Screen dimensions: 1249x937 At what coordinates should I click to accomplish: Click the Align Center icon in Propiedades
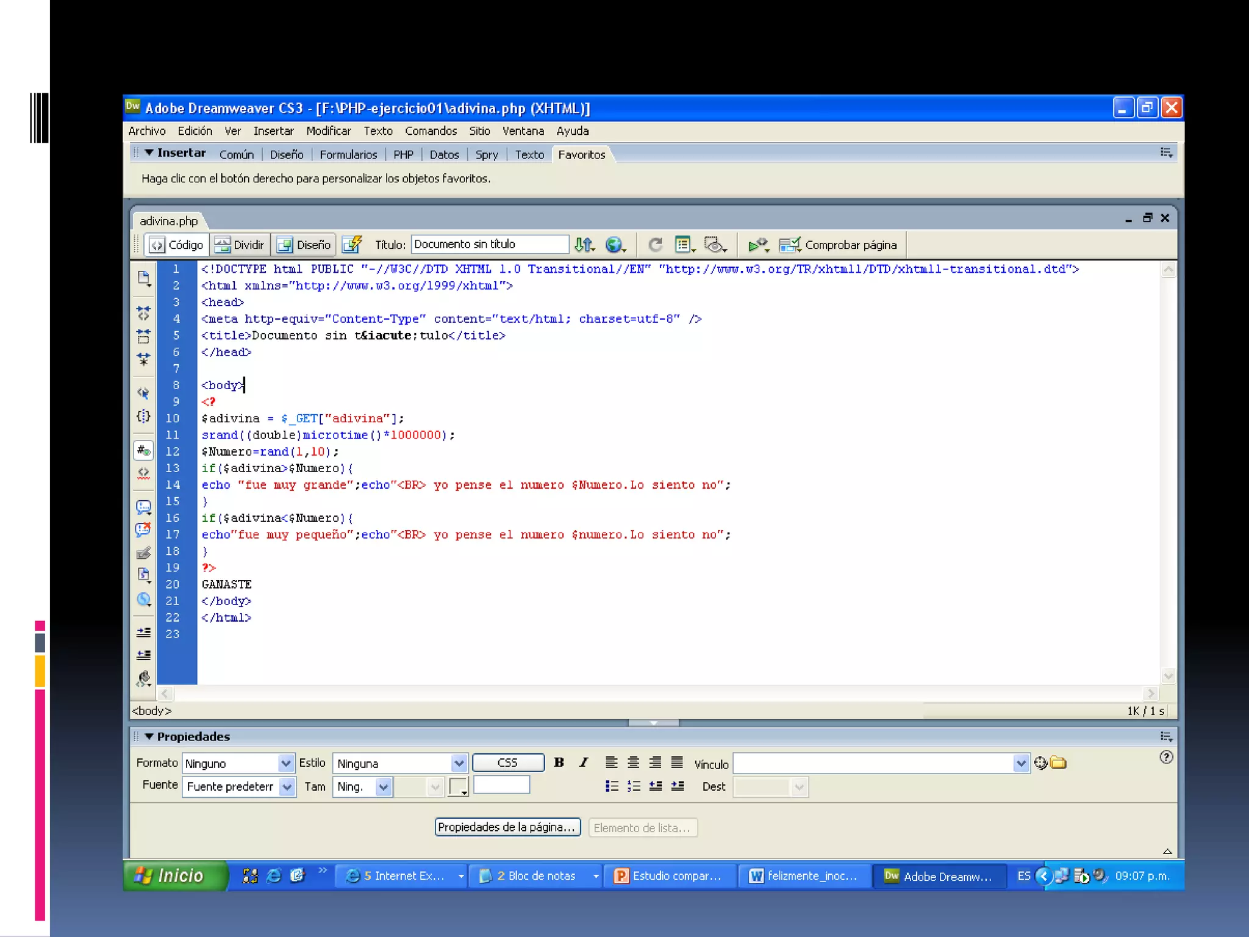[x=633, y=762]
